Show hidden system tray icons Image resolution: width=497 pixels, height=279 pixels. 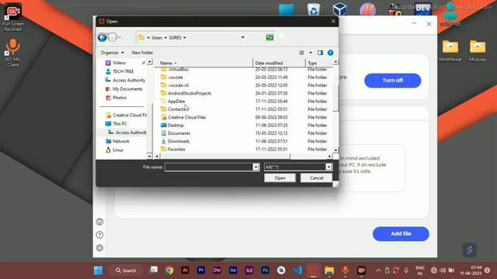click(378, 270)
